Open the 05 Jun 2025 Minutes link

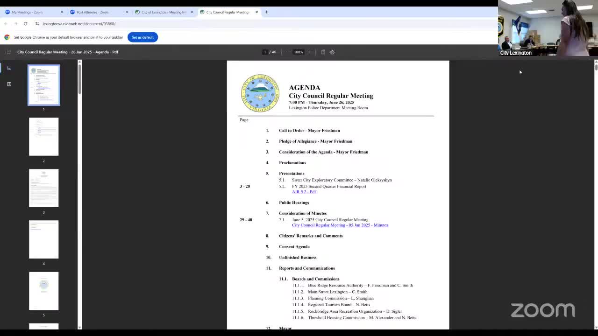coord(340,225)
